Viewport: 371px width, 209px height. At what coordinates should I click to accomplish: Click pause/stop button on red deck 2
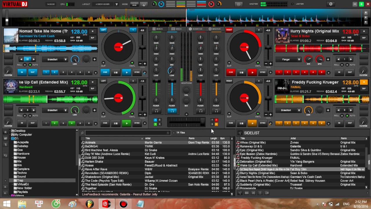pos(241,72)
